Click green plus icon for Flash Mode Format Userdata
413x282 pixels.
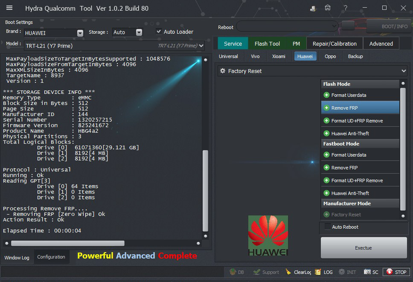[327, 95]
